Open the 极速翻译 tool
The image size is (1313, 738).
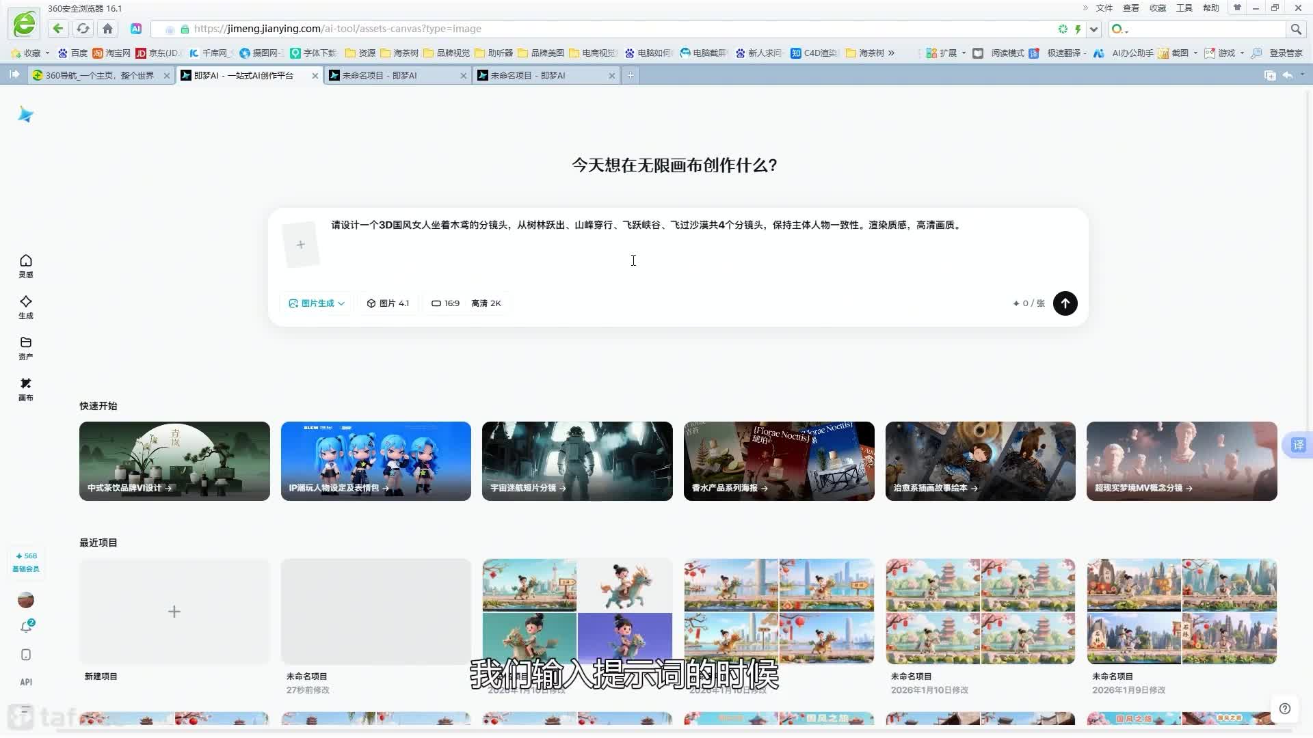(x=1057, y=53)
